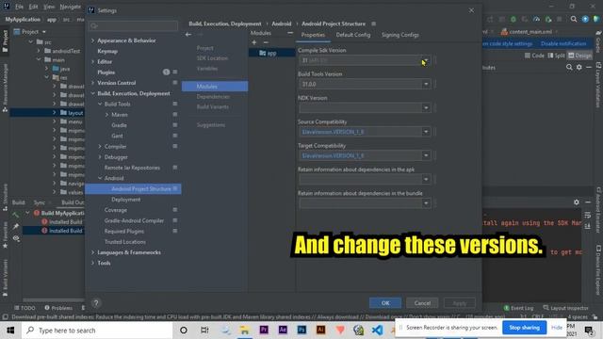Open the Source Compatibility dropdown
The height and width of the screenshot is (339, 603).
pyautogui.click(x=425, y=132)
